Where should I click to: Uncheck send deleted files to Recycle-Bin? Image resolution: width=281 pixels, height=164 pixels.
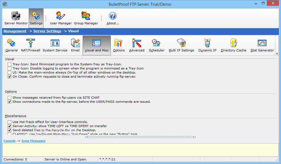pyautogui.click(x=10, y=130)
